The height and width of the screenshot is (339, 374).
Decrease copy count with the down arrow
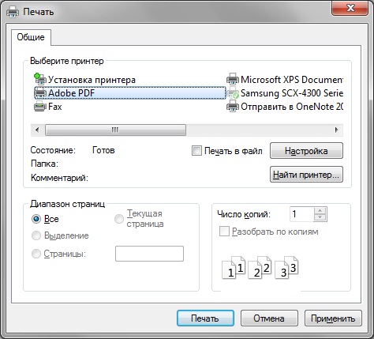tap(320, 217)
